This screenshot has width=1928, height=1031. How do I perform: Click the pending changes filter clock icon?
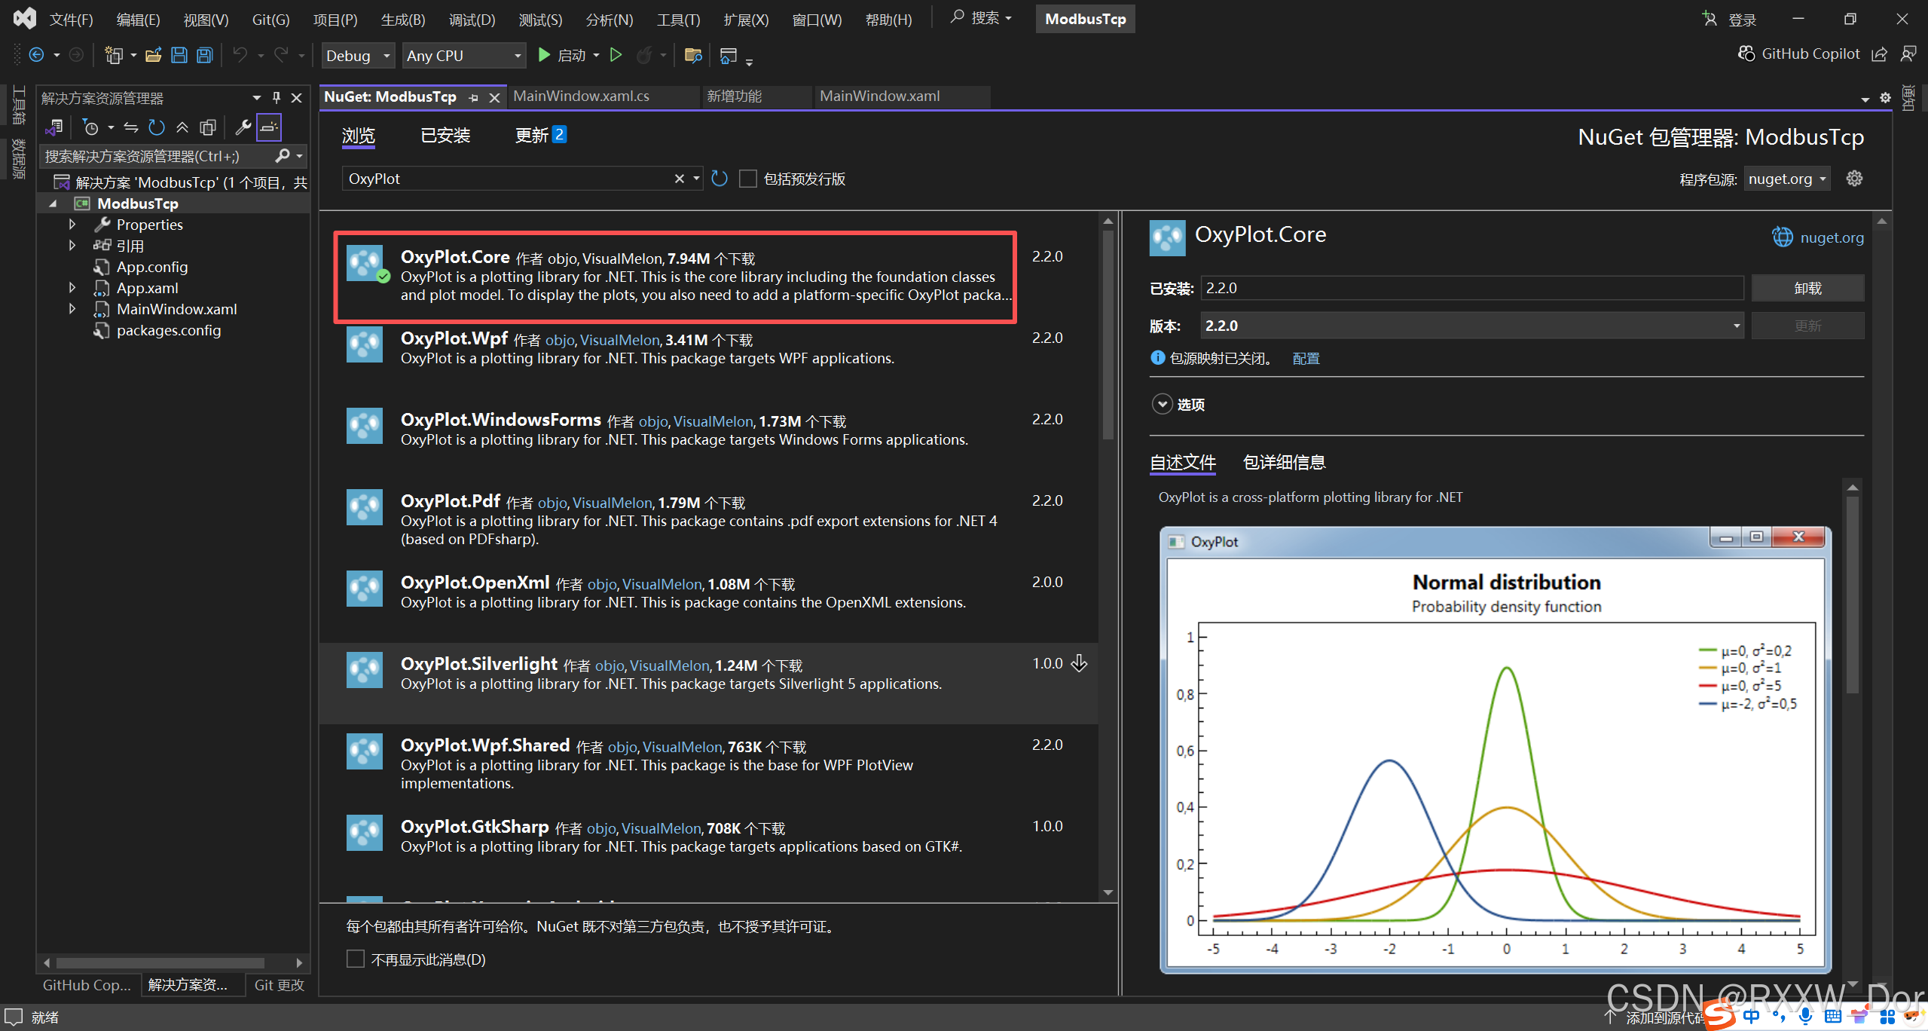tap(90, 127)
